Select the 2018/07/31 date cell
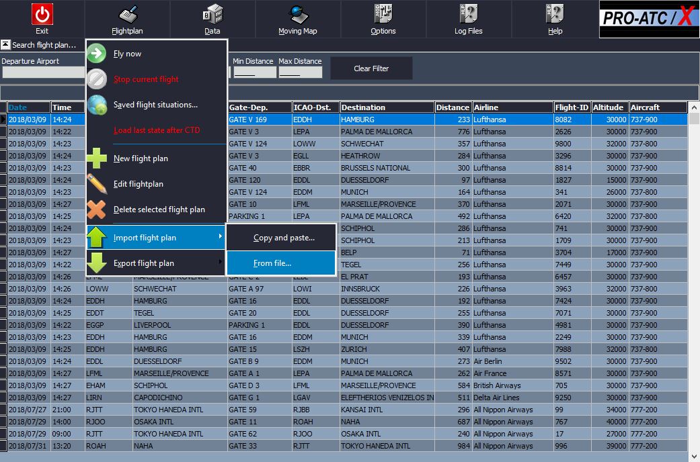 [x=28, y=445]
